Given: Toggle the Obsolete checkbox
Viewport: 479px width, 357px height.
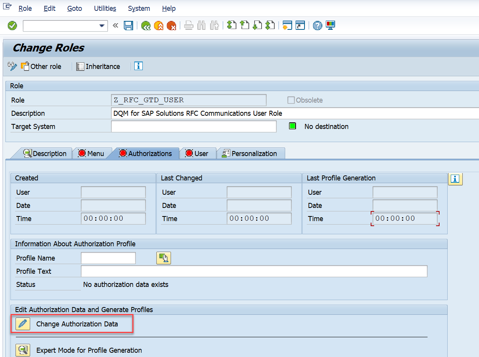Looking at the screenshot, I should point(291,100).
